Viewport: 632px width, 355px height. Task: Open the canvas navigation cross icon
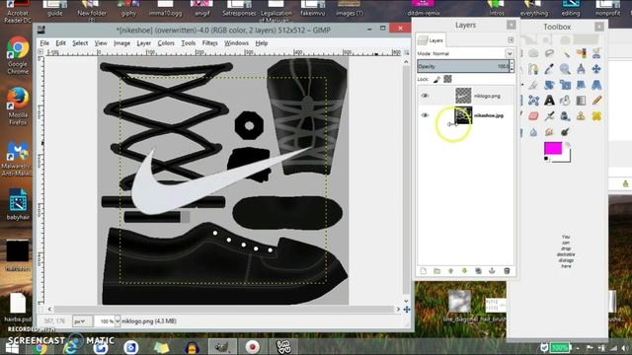click(x=407, y=310)
